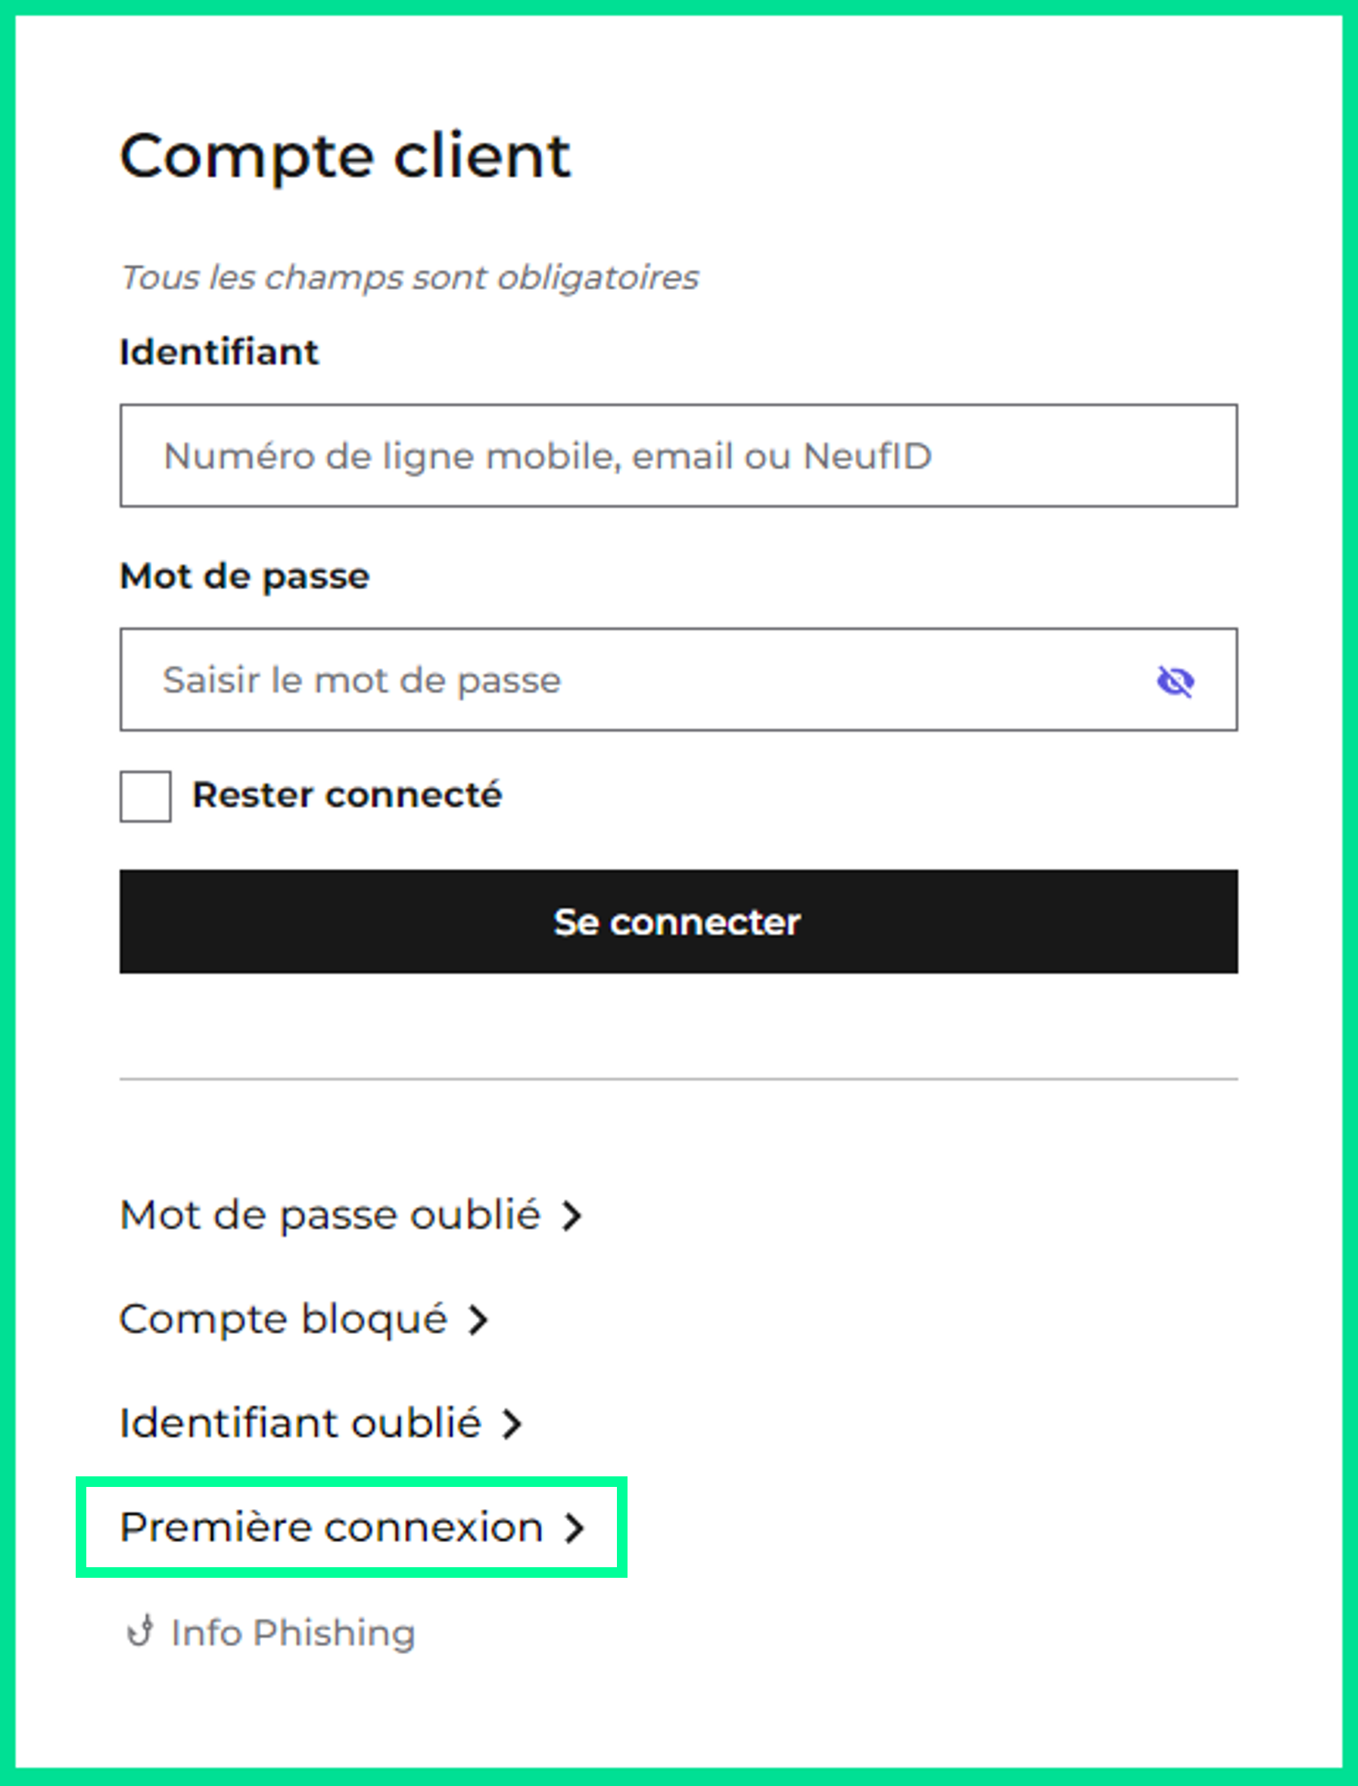
Task: Open the Mot de passe oublié link
Action: click(x=330, y=1215)
